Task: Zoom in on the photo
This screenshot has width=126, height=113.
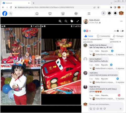Action: pyautogui.click(x=60, y=21)
